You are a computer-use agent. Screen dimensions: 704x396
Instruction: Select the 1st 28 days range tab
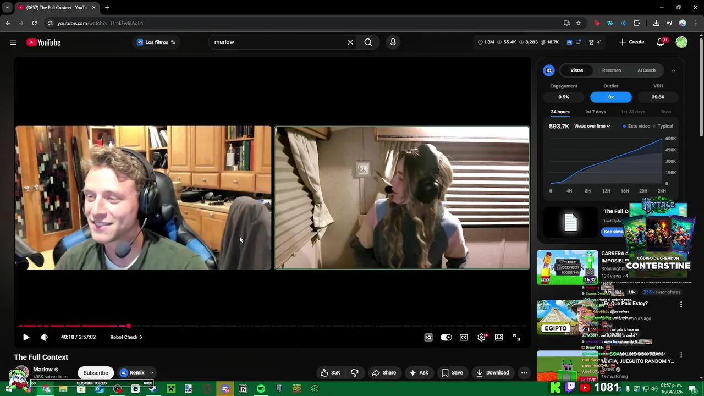[633, 112]
